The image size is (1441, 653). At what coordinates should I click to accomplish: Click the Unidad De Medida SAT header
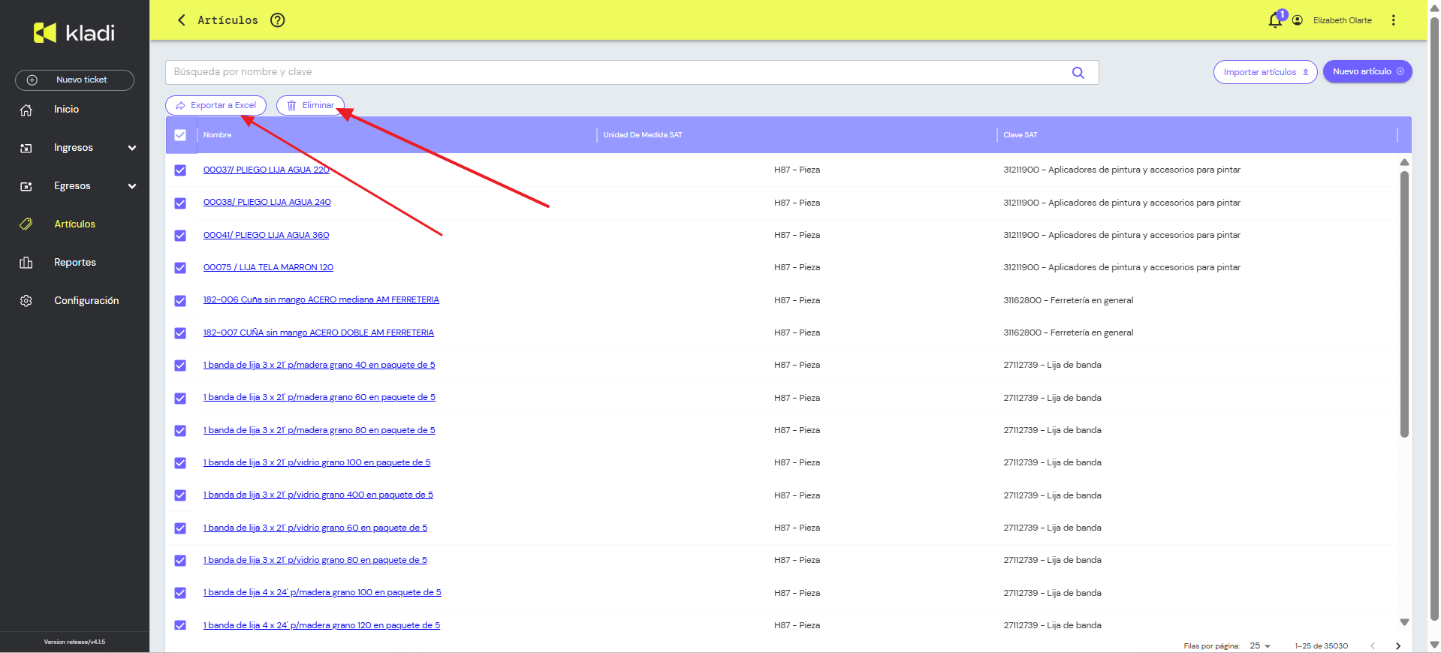(x=643, y=135)
